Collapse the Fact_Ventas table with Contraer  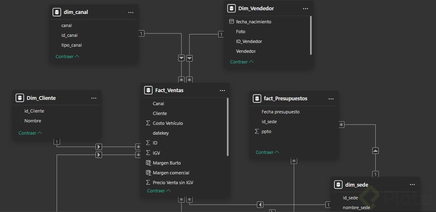pos(159,191)
